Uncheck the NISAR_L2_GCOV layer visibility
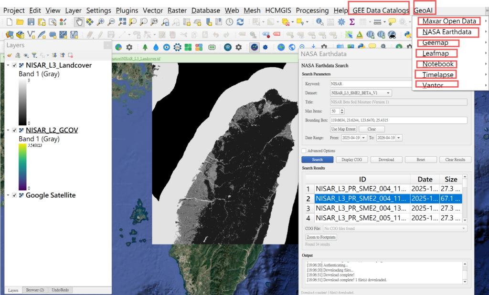Screen dimensions: 489x295 point(14,130)
